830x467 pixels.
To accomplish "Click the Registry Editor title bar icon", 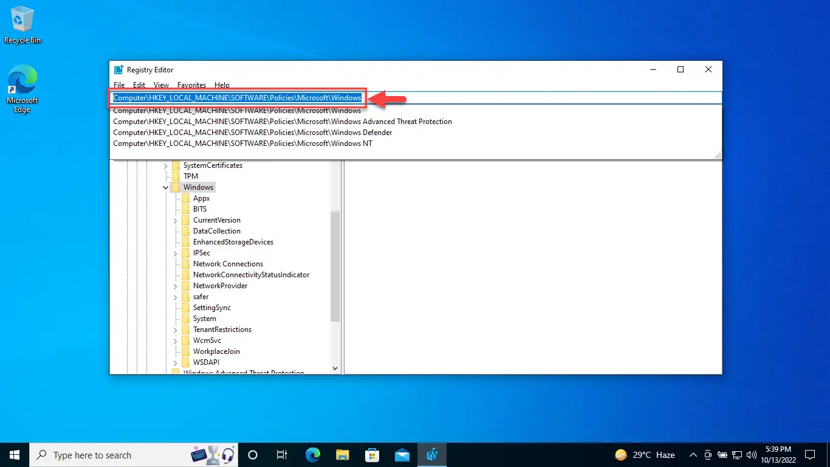I will [118, 70].
